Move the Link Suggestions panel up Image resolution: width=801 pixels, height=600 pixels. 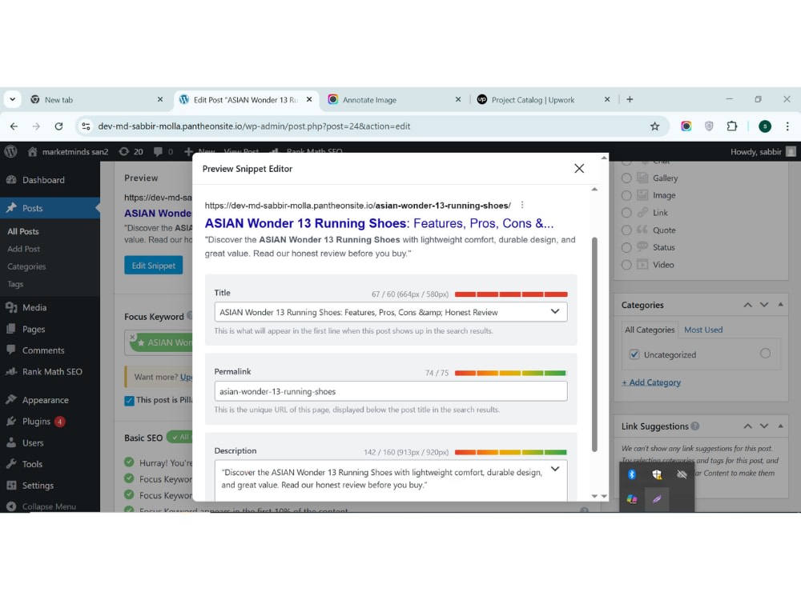(748, 426)
